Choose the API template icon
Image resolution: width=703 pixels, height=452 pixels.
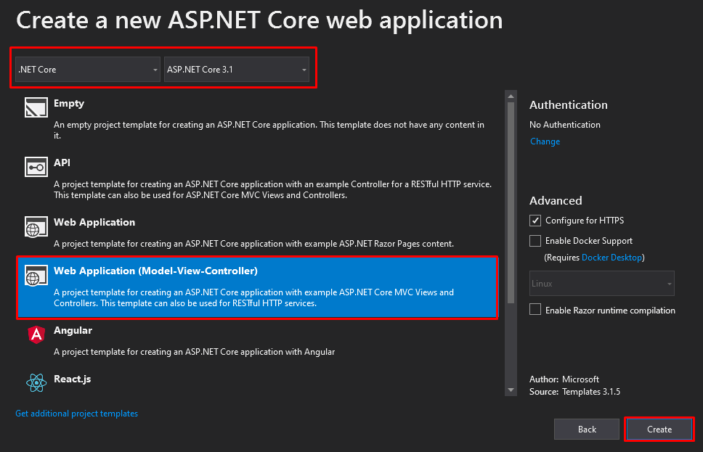click(36, 167)
